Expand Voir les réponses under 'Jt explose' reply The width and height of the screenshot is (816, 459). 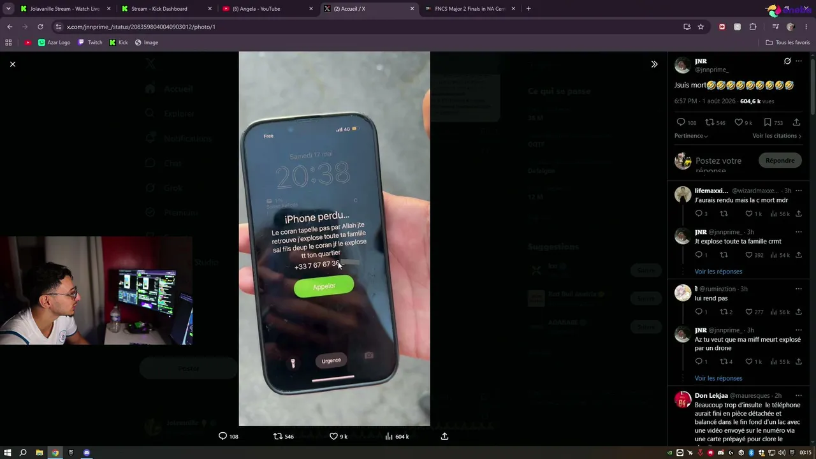click(x=718, y=272)
